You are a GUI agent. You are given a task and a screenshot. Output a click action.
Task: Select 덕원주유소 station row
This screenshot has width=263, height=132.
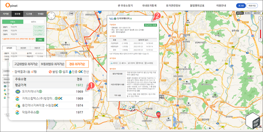51,112
